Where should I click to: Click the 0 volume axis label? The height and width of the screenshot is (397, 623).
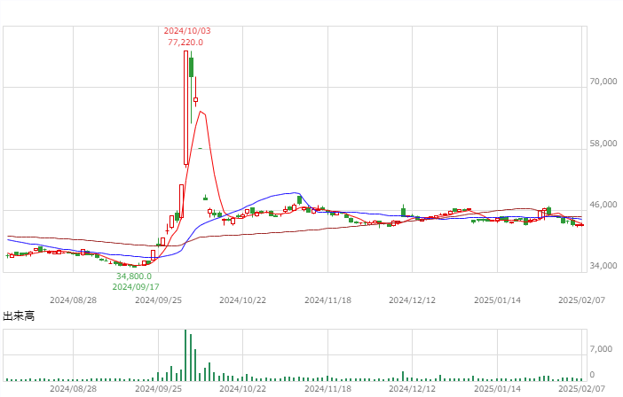point(592,374)
